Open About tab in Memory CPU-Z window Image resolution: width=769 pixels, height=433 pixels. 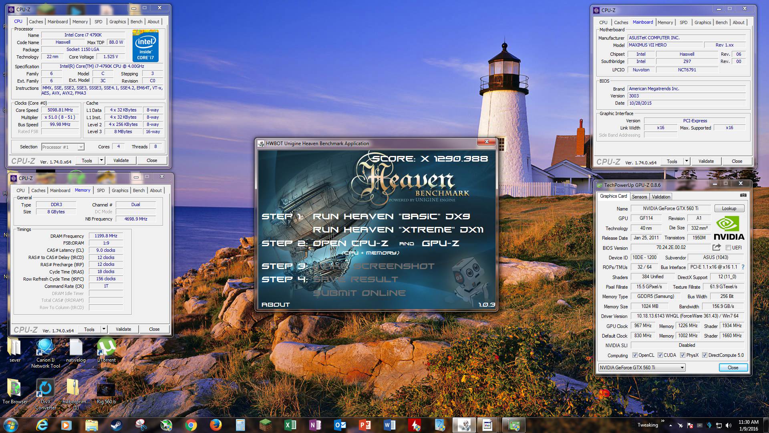tap(156, 190)
